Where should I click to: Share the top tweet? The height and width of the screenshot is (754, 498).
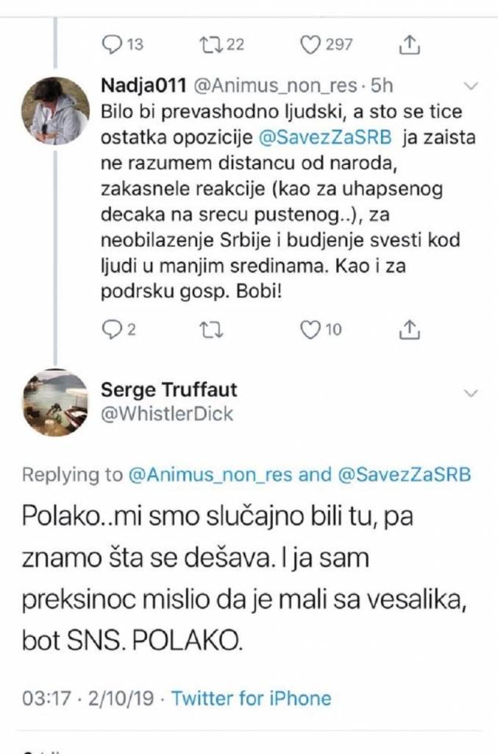[x=409, y=45]
